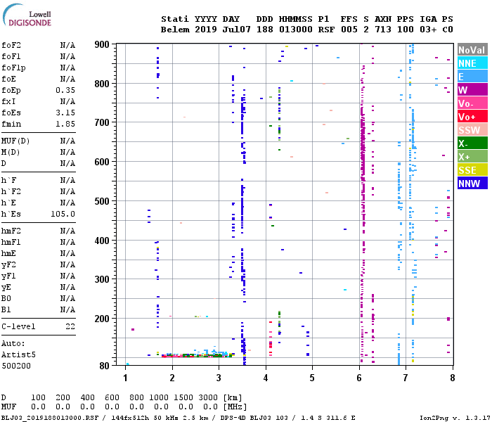Click the AXN value 713

(x=383, y=30)
